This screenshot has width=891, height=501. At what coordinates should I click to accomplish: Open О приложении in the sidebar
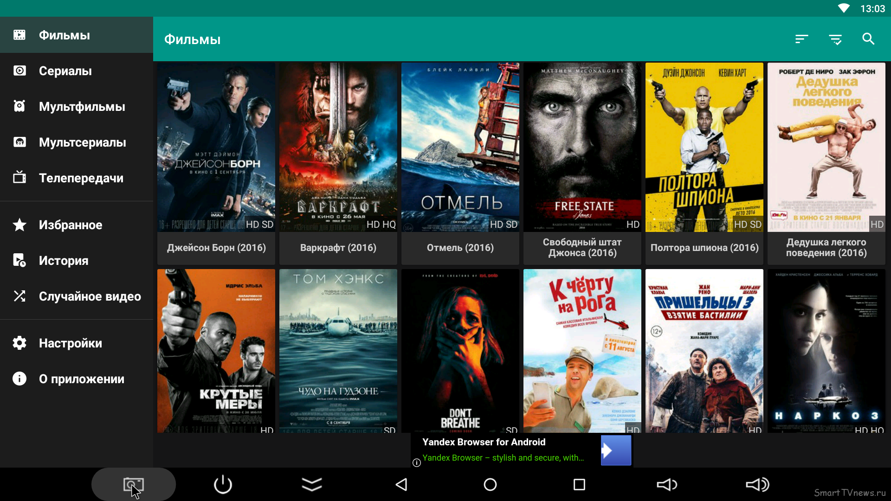pyautogui.click(x=77, y=379)
